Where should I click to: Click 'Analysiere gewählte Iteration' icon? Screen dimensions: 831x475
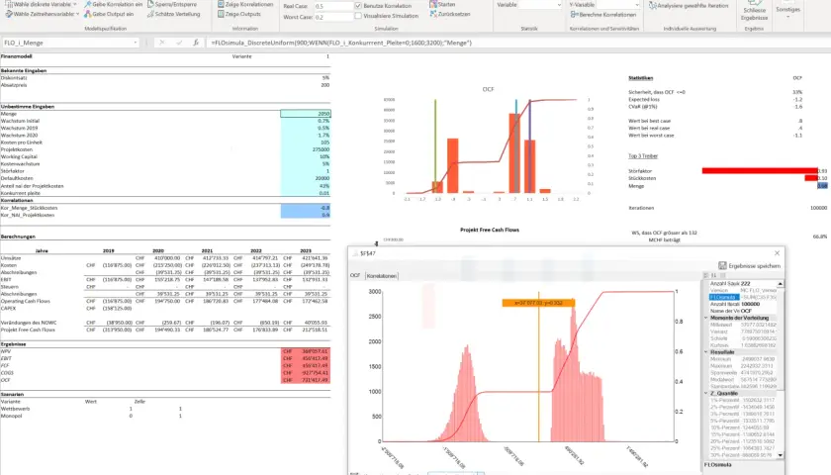pos(653,6)
